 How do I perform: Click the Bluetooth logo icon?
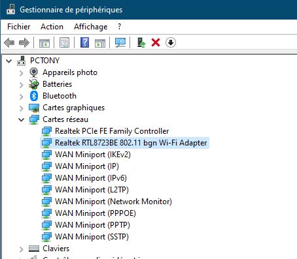[x=34, y=96]
